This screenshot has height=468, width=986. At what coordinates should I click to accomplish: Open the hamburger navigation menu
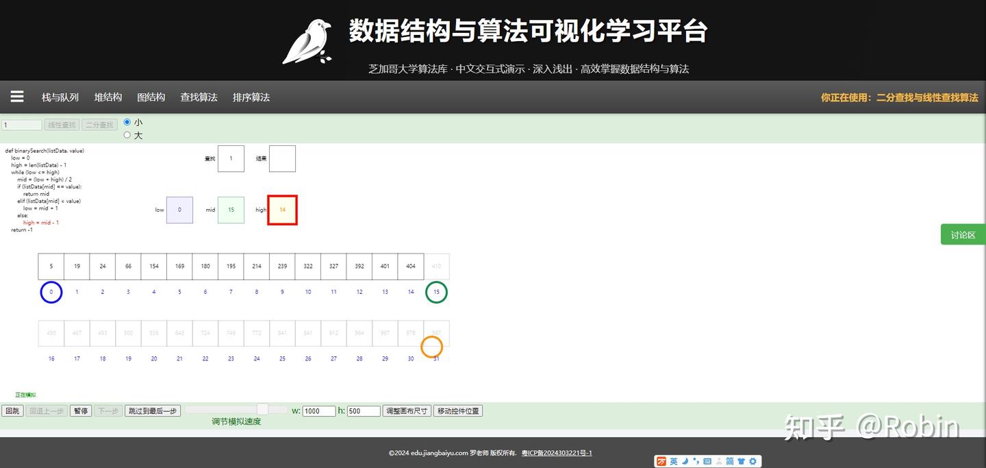pos(17,97)
